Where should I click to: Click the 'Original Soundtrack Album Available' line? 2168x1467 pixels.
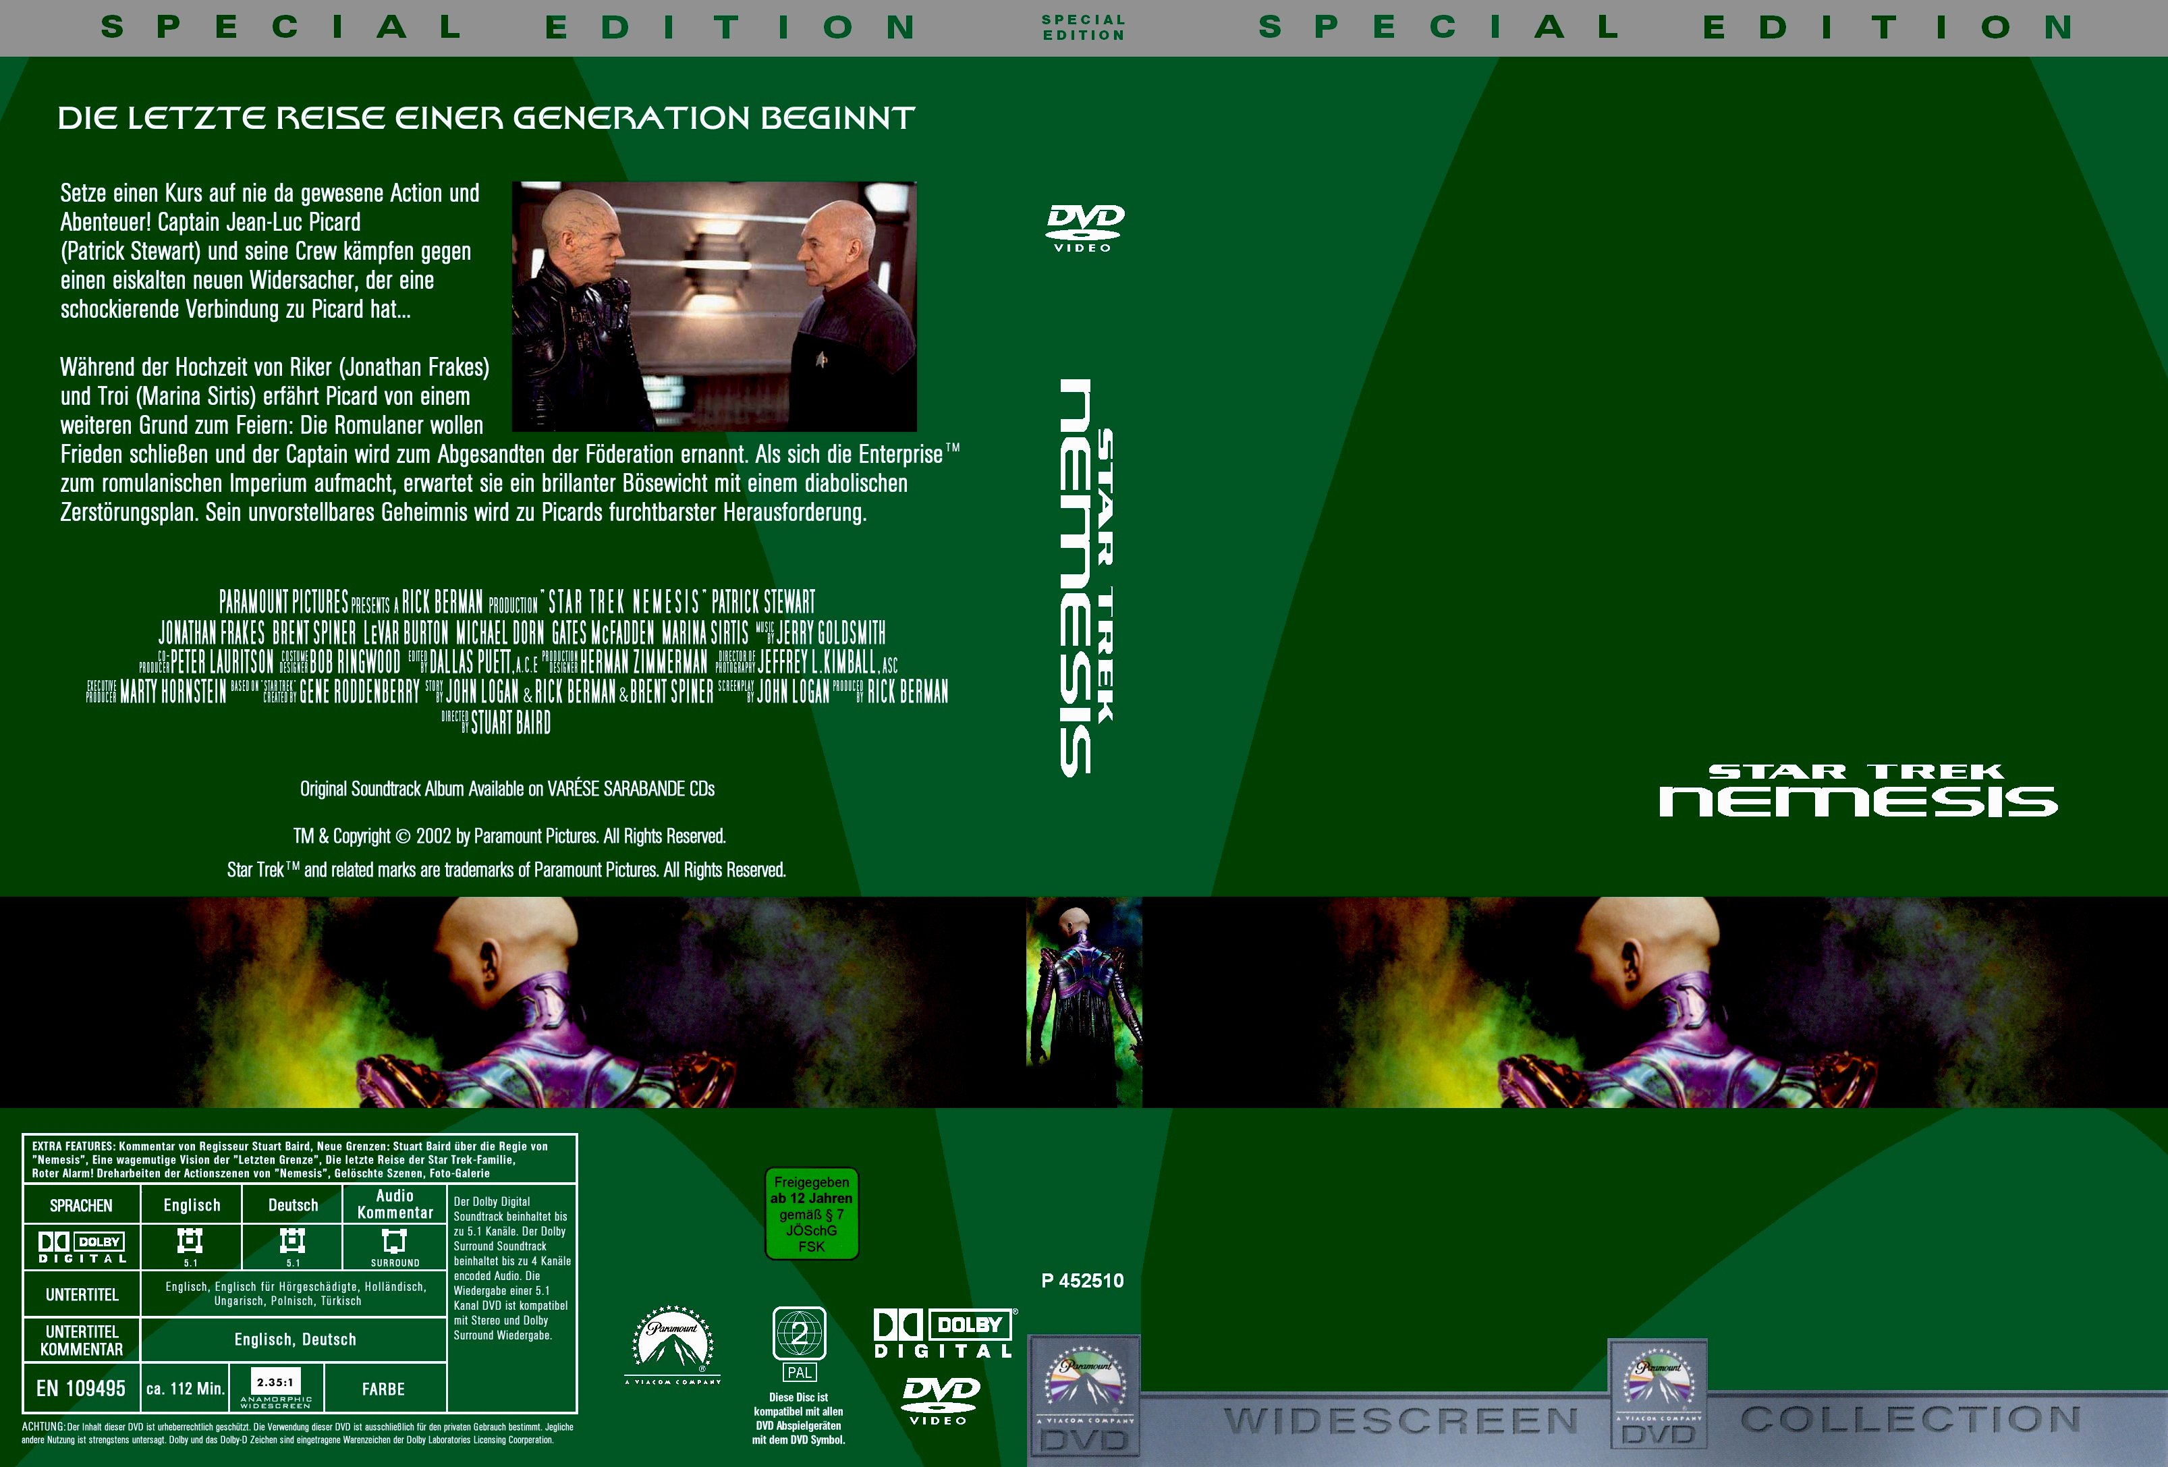507,789
